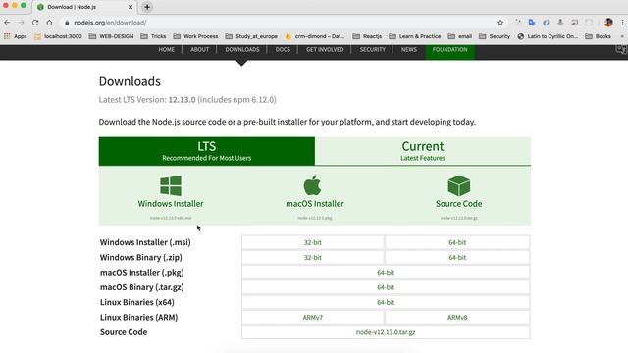Click the download-arrow extension icon
This screenshot has height=353, width=628.
pyautogui.click(x=560, y=23)
